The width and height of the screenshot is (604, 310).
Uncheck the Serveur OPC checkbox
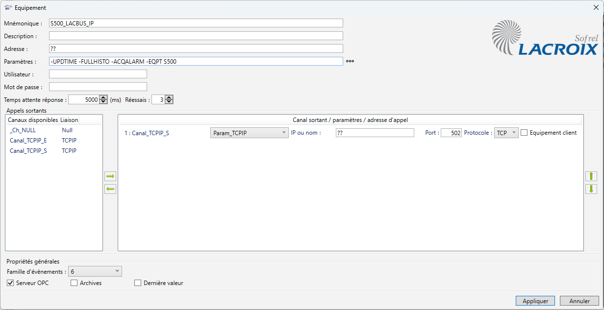click(x=10, y=283)
